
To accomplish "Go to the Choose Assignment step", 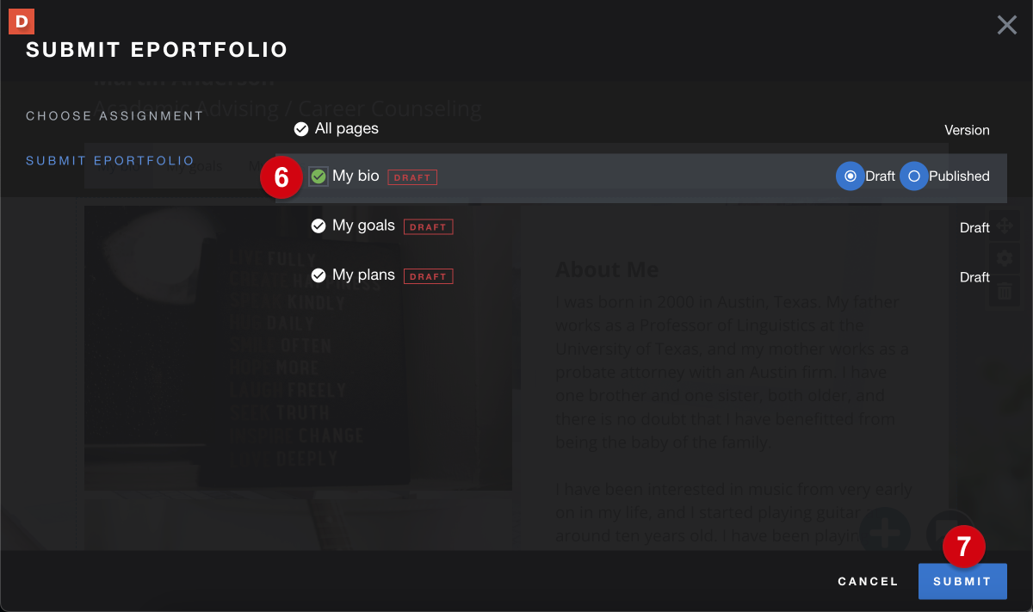I will point(114,116).
